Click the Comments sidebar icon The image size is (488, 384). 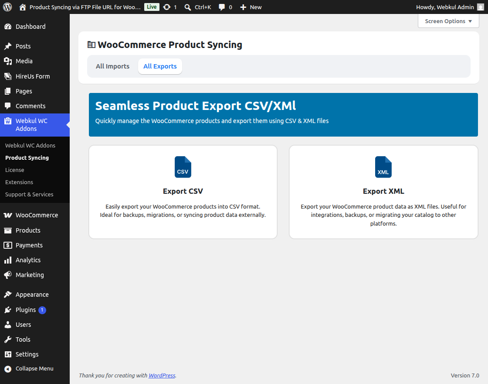point(8,106)
